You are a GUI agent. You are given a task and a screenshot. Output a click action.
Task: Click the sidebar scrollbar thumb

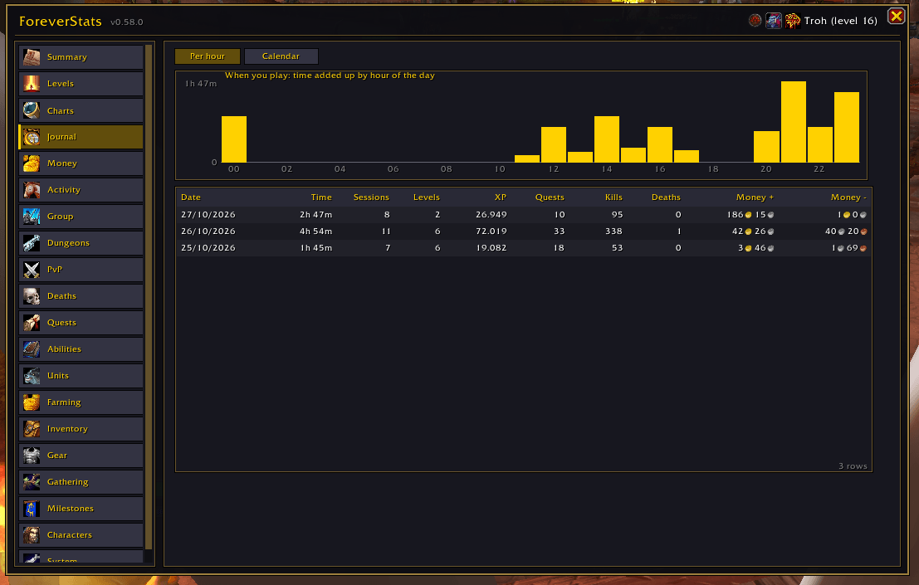pyautogui.click(x=149, y=297)
